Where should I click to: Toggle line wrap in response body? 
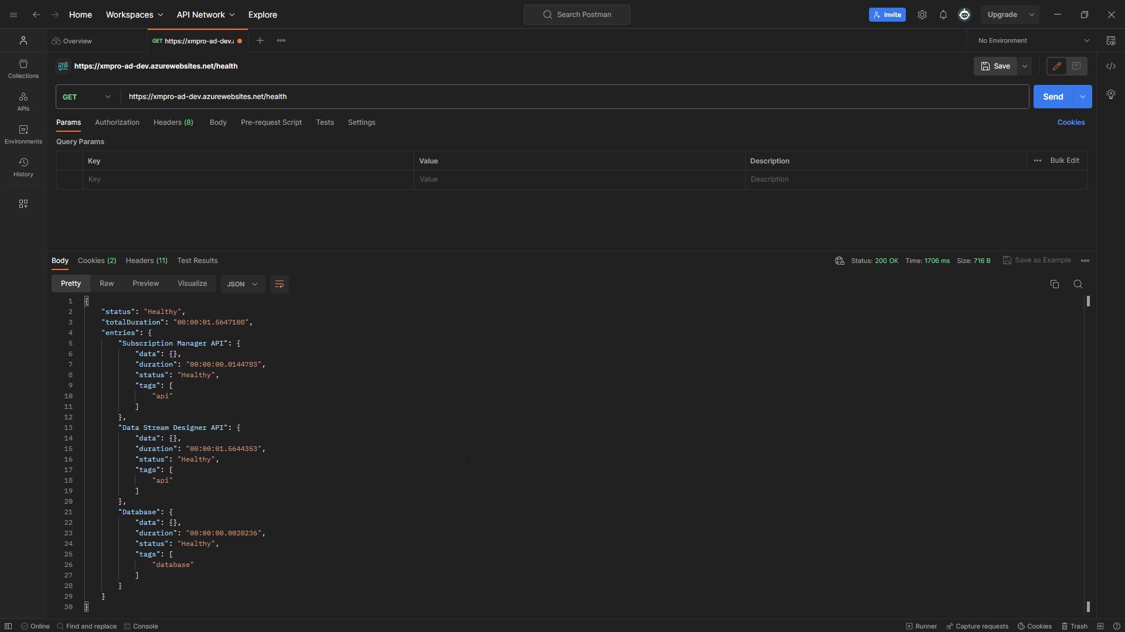click(x=279, y=284)
